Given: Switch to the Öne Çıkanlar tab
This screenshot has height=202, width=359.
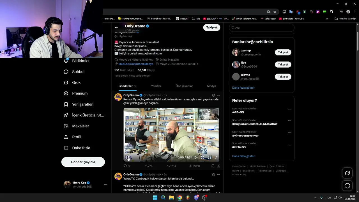Looking at the screenshot, I should point(184,86).
